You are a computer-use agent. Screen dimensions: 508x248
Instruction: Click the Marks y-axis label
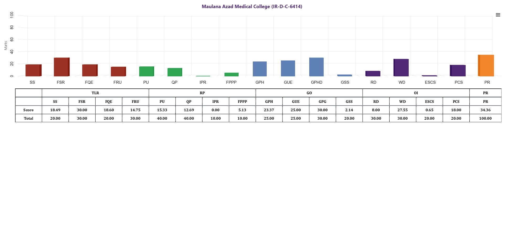click(x=6, y=45)
